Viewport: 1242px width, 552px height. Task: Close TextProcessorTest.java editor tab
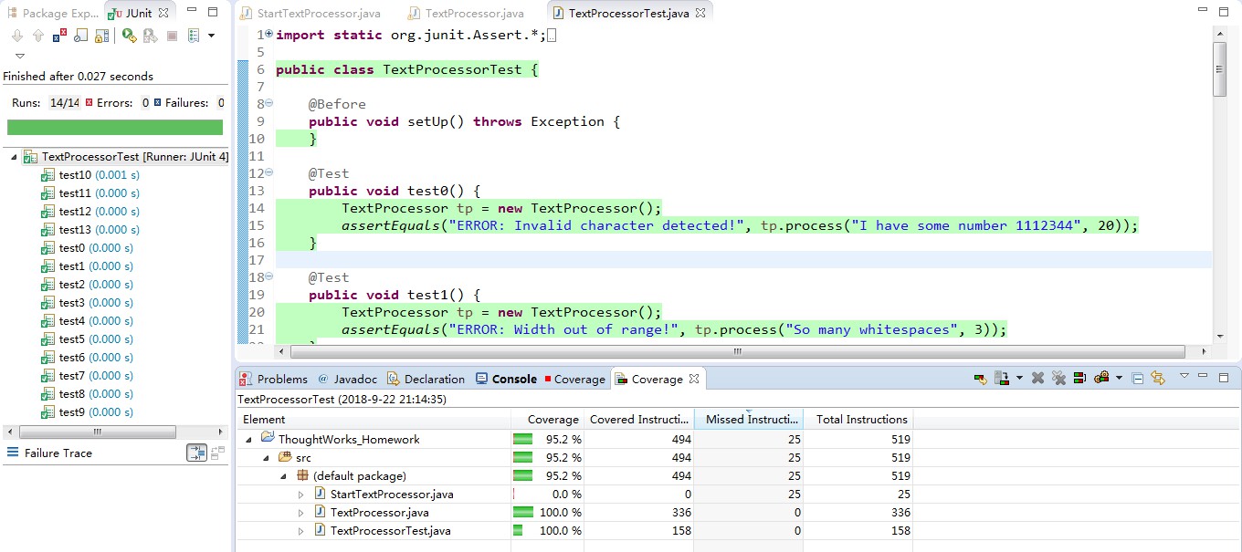pos(701,14)
